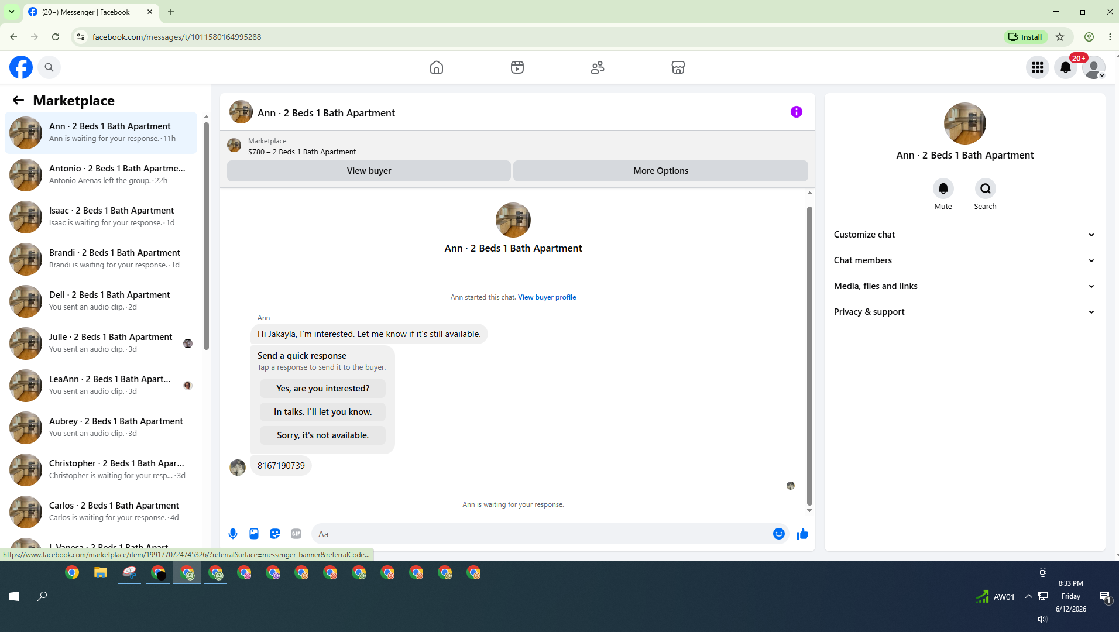Choose a sticker from sticker icon
Image resolution: width=1119 pixels, height=632 pixels.
[275, 534]
